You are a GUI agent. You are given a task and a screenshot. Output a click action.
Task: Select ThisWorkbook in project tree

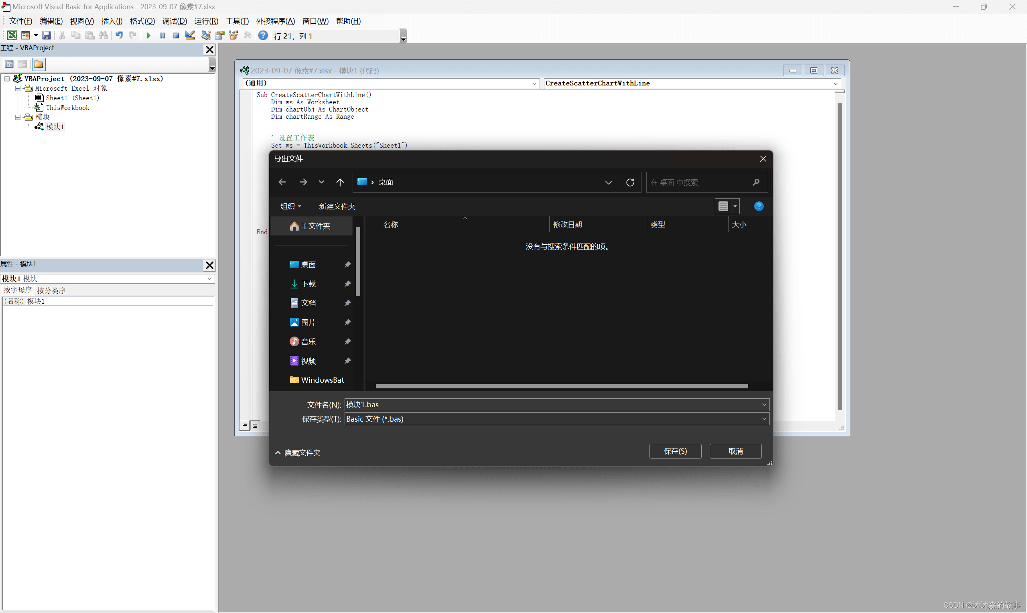(x=67, y=108)
